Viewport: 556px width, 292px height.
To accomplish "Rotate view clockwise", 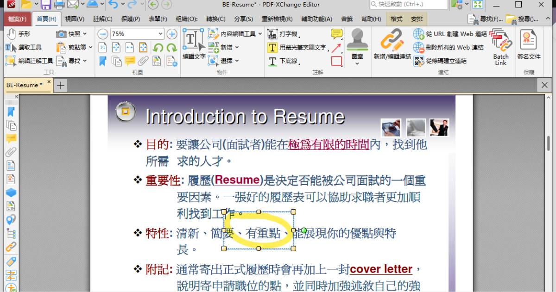I will coord(172,47).
